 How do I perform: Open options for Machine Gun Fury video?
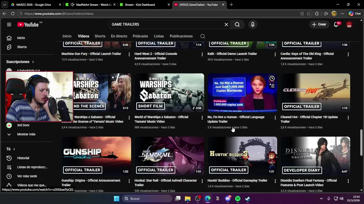[x=129, y=54]
